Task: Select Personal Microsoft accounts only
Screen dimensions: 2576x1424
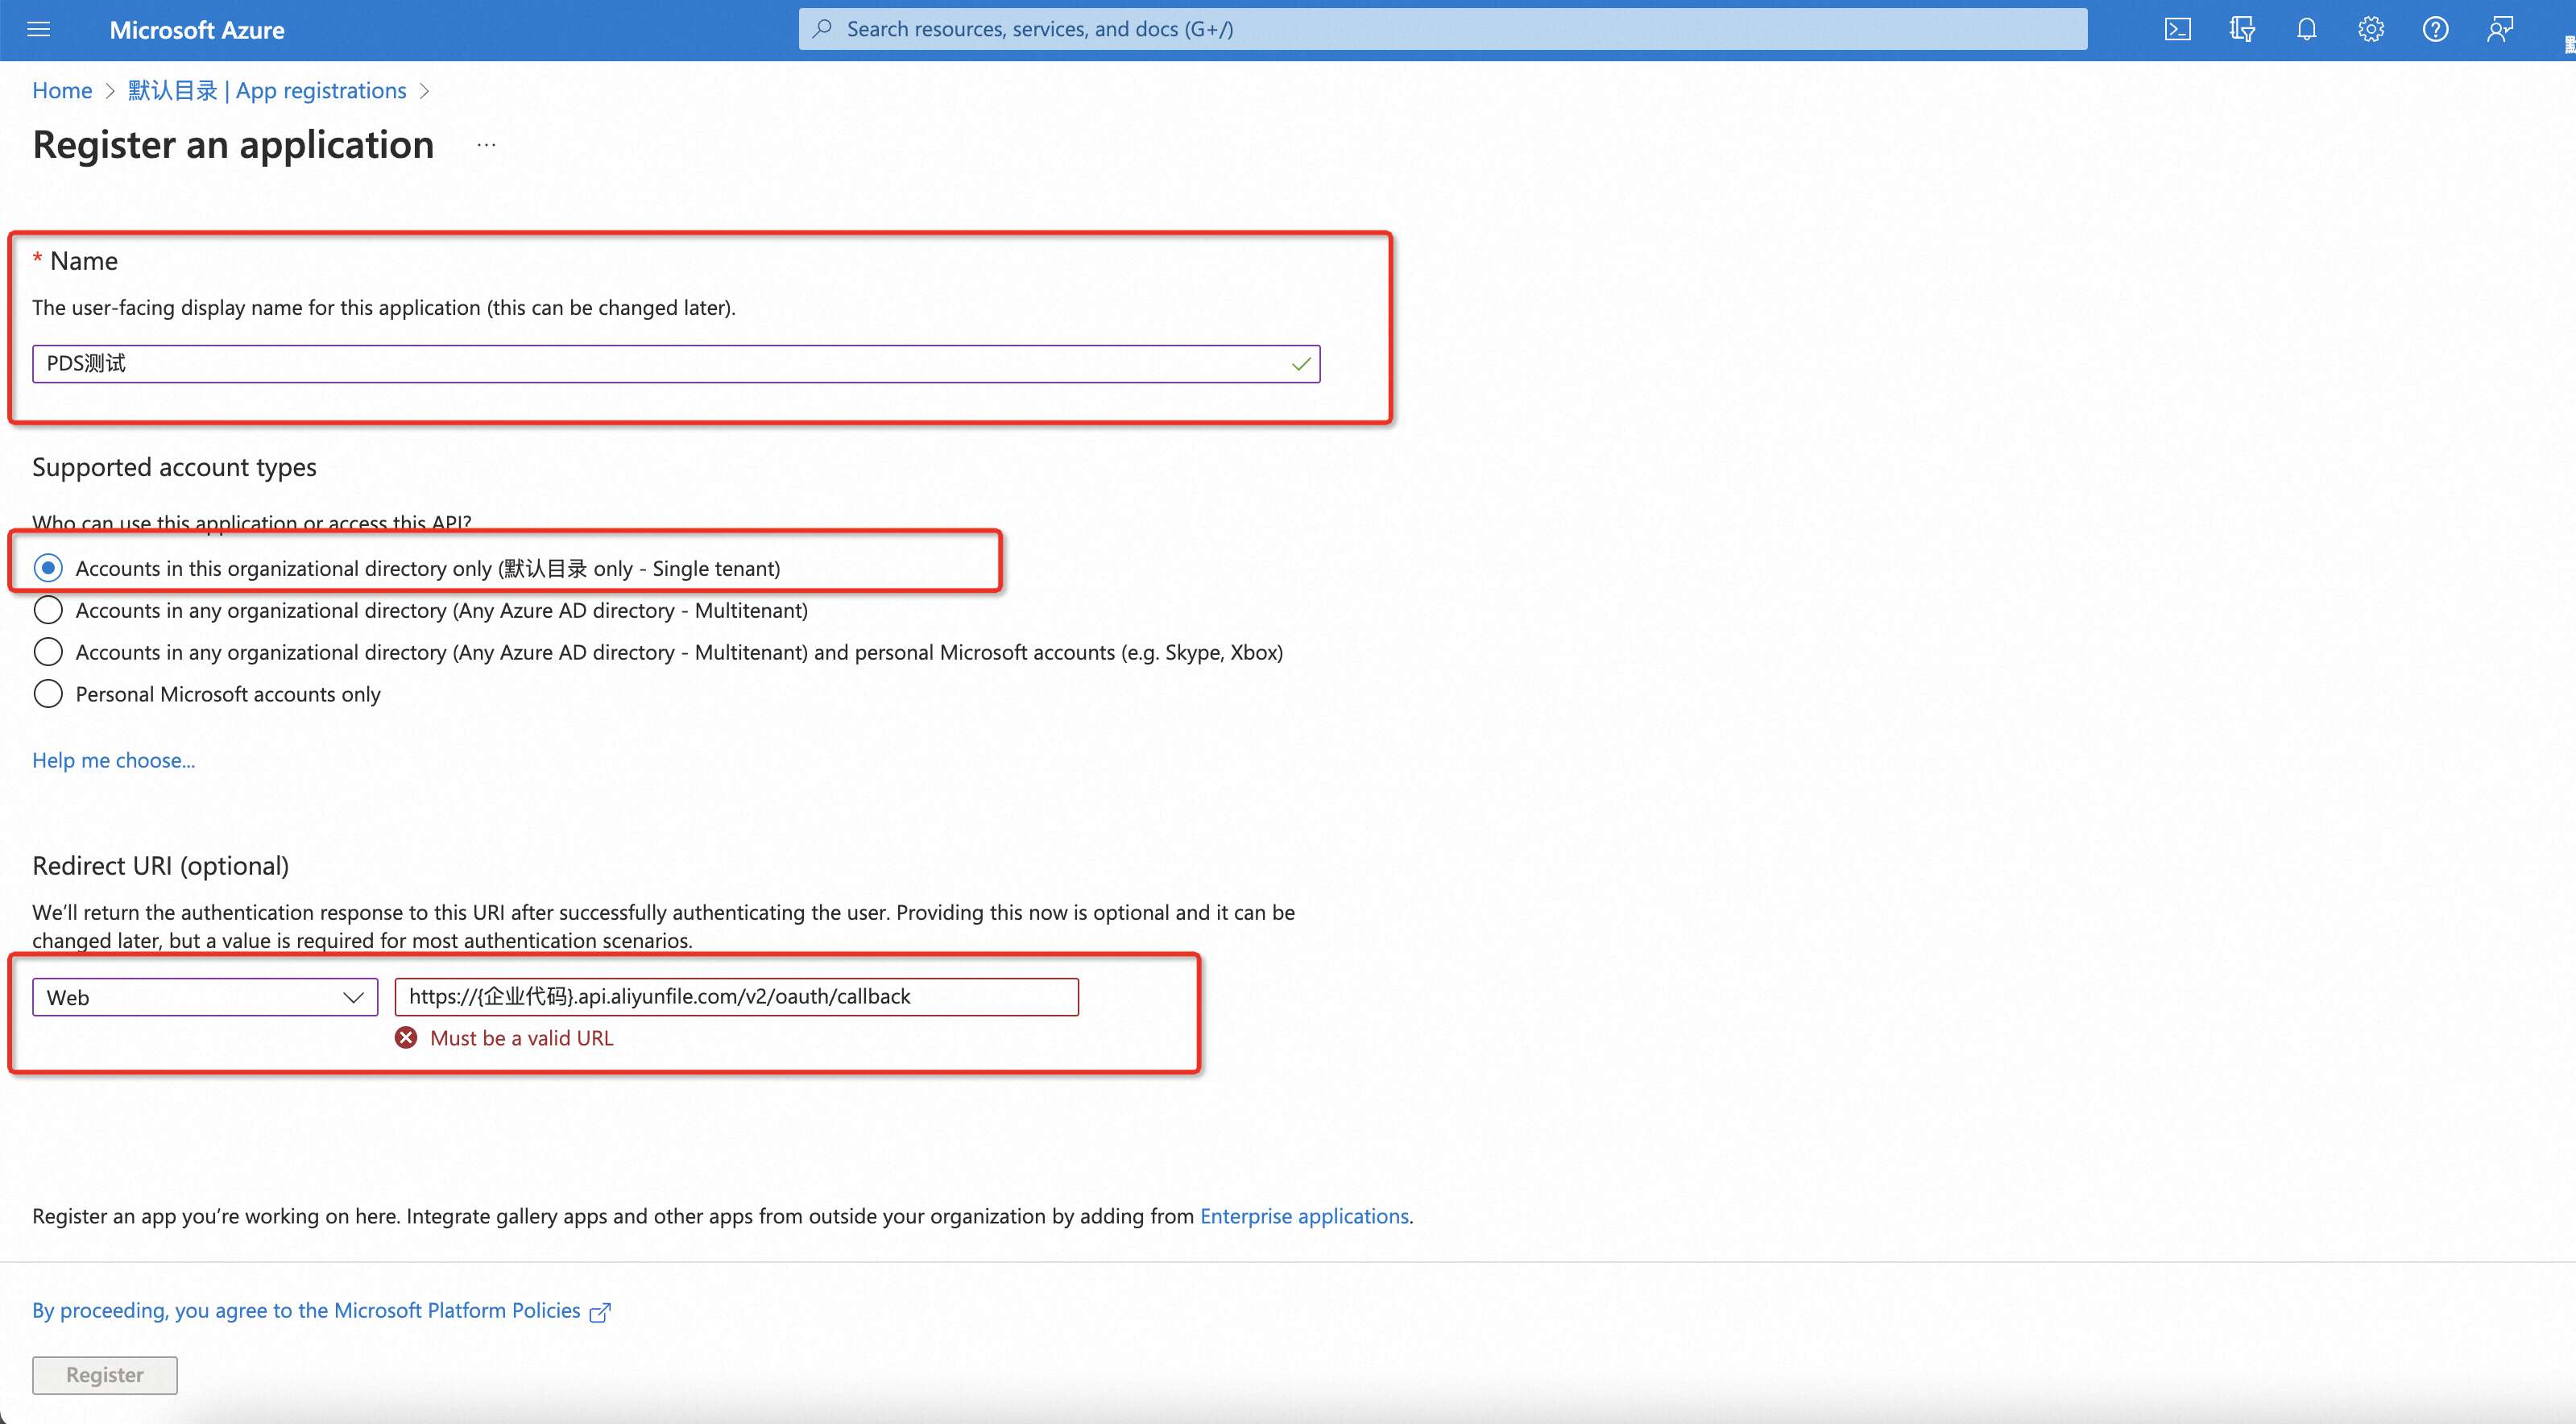Action: tap(48, 694)
